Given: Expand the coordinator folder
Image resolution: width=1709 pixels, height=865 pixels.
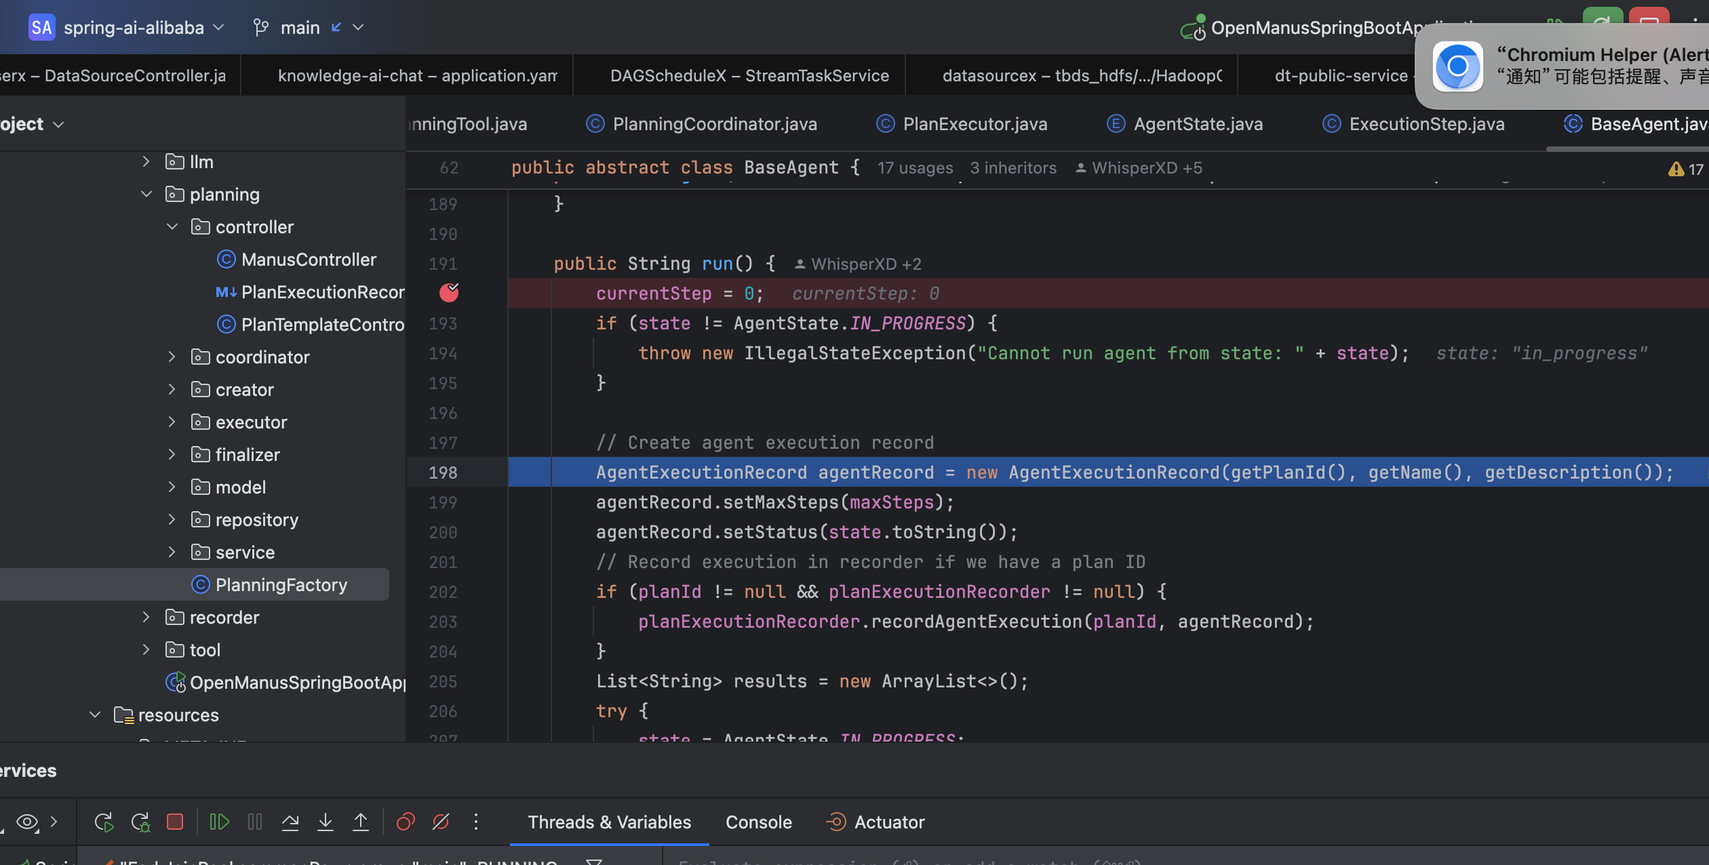Looking at the screenshot, I should coord(172,357).
